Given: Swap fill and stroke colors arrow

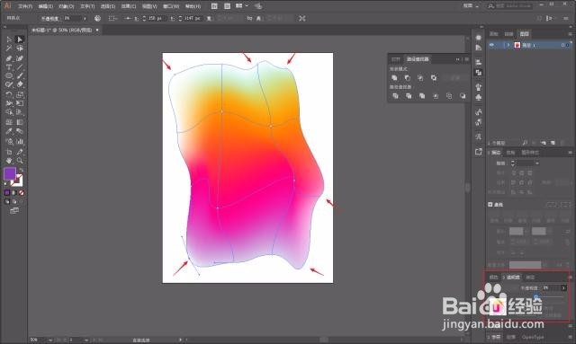Looking at the screenshot, I should (22, 170).
